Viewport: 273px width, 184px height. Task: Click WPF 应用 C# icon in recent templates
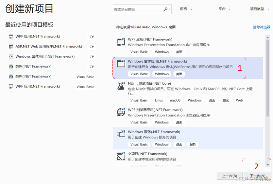(x=11, y=36)
